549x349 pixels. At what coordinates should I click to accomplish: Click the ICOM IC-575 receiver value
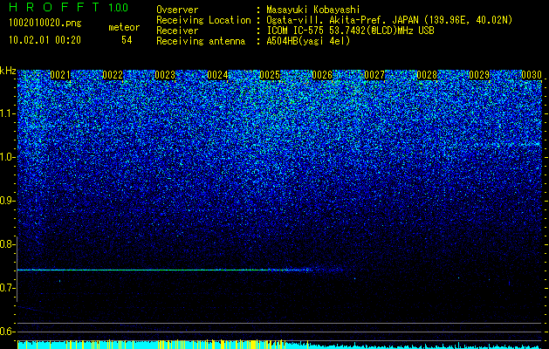tap(351, 31)
